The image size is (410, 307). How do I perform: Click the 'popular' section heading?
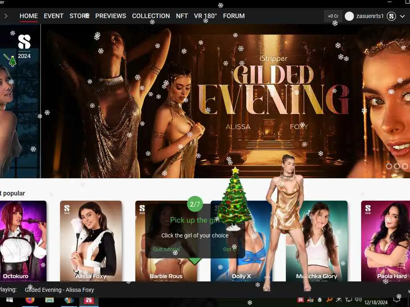pos(14,193)
